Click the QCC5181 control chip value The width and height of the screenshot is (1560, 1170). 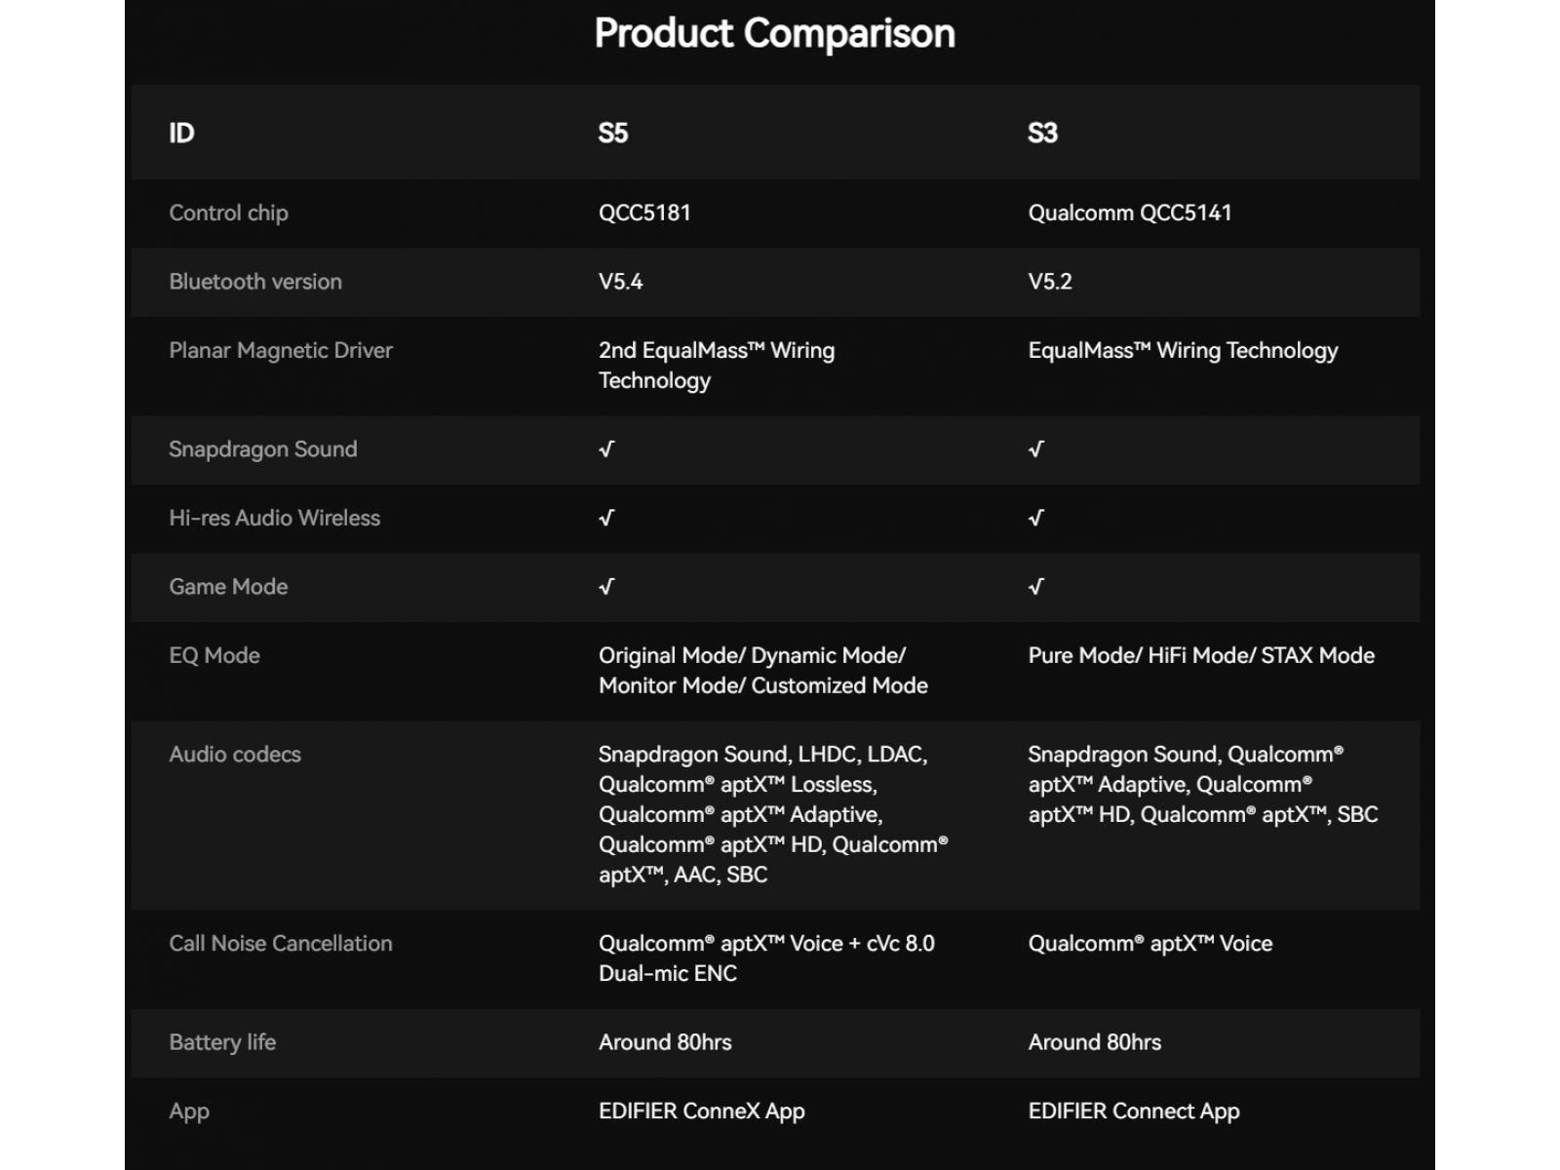pos(644,213)
